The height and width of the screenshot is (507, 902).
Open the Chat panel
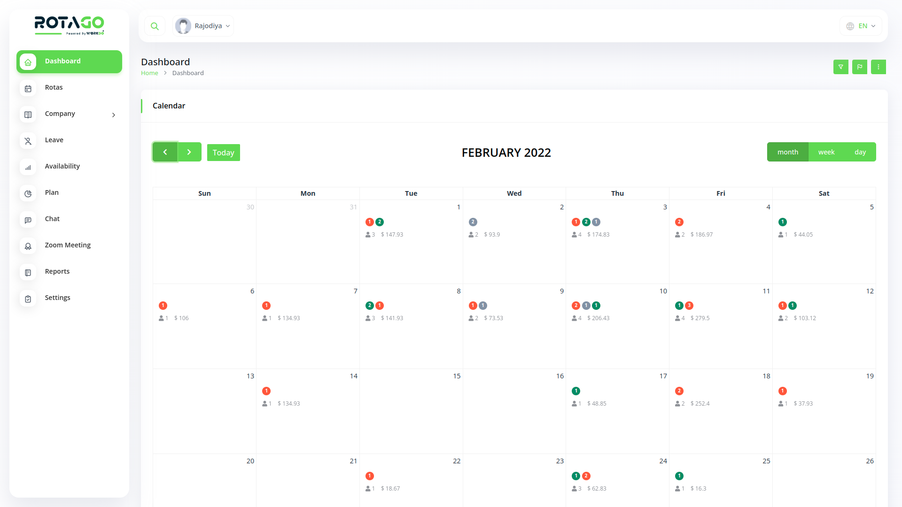pos(52,219)
